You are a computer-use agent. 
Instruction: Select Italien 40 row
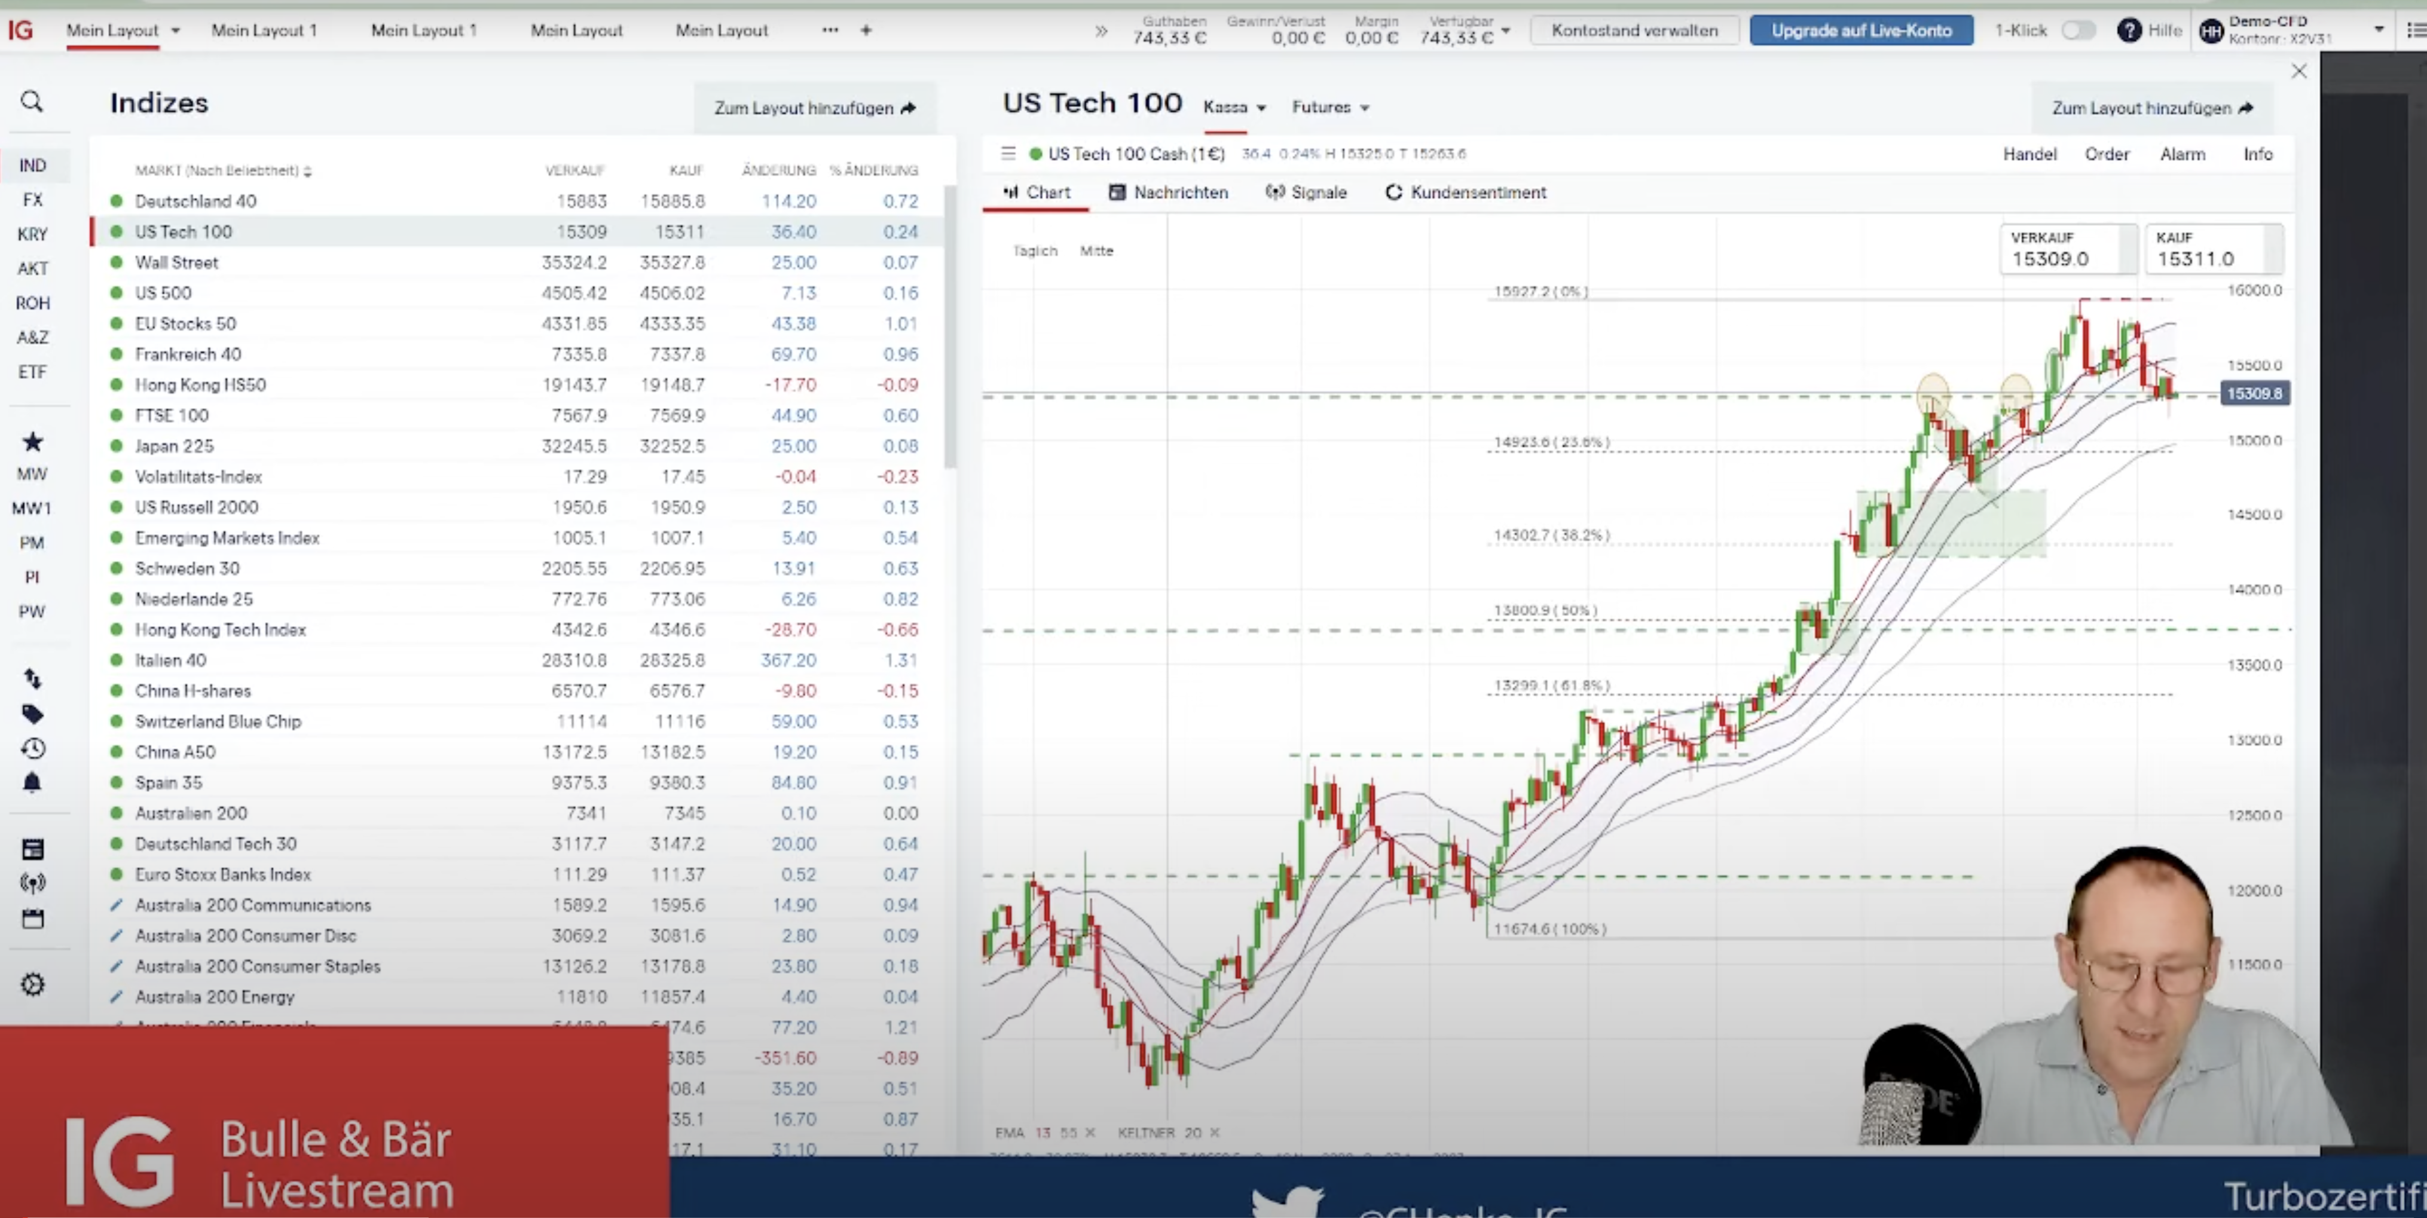point(516,660)
